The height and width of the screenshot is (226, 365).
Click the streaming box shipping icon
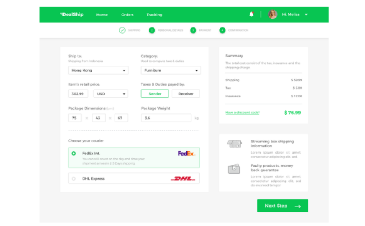(x=234, y=144)
